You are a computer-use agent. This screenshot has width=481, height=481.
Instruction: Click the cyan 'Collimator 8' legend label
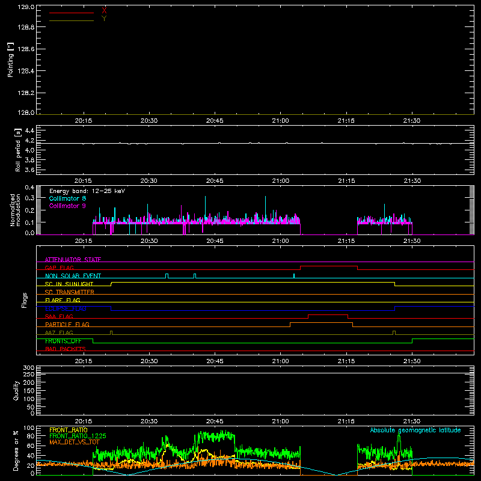(x=67, y=198)
